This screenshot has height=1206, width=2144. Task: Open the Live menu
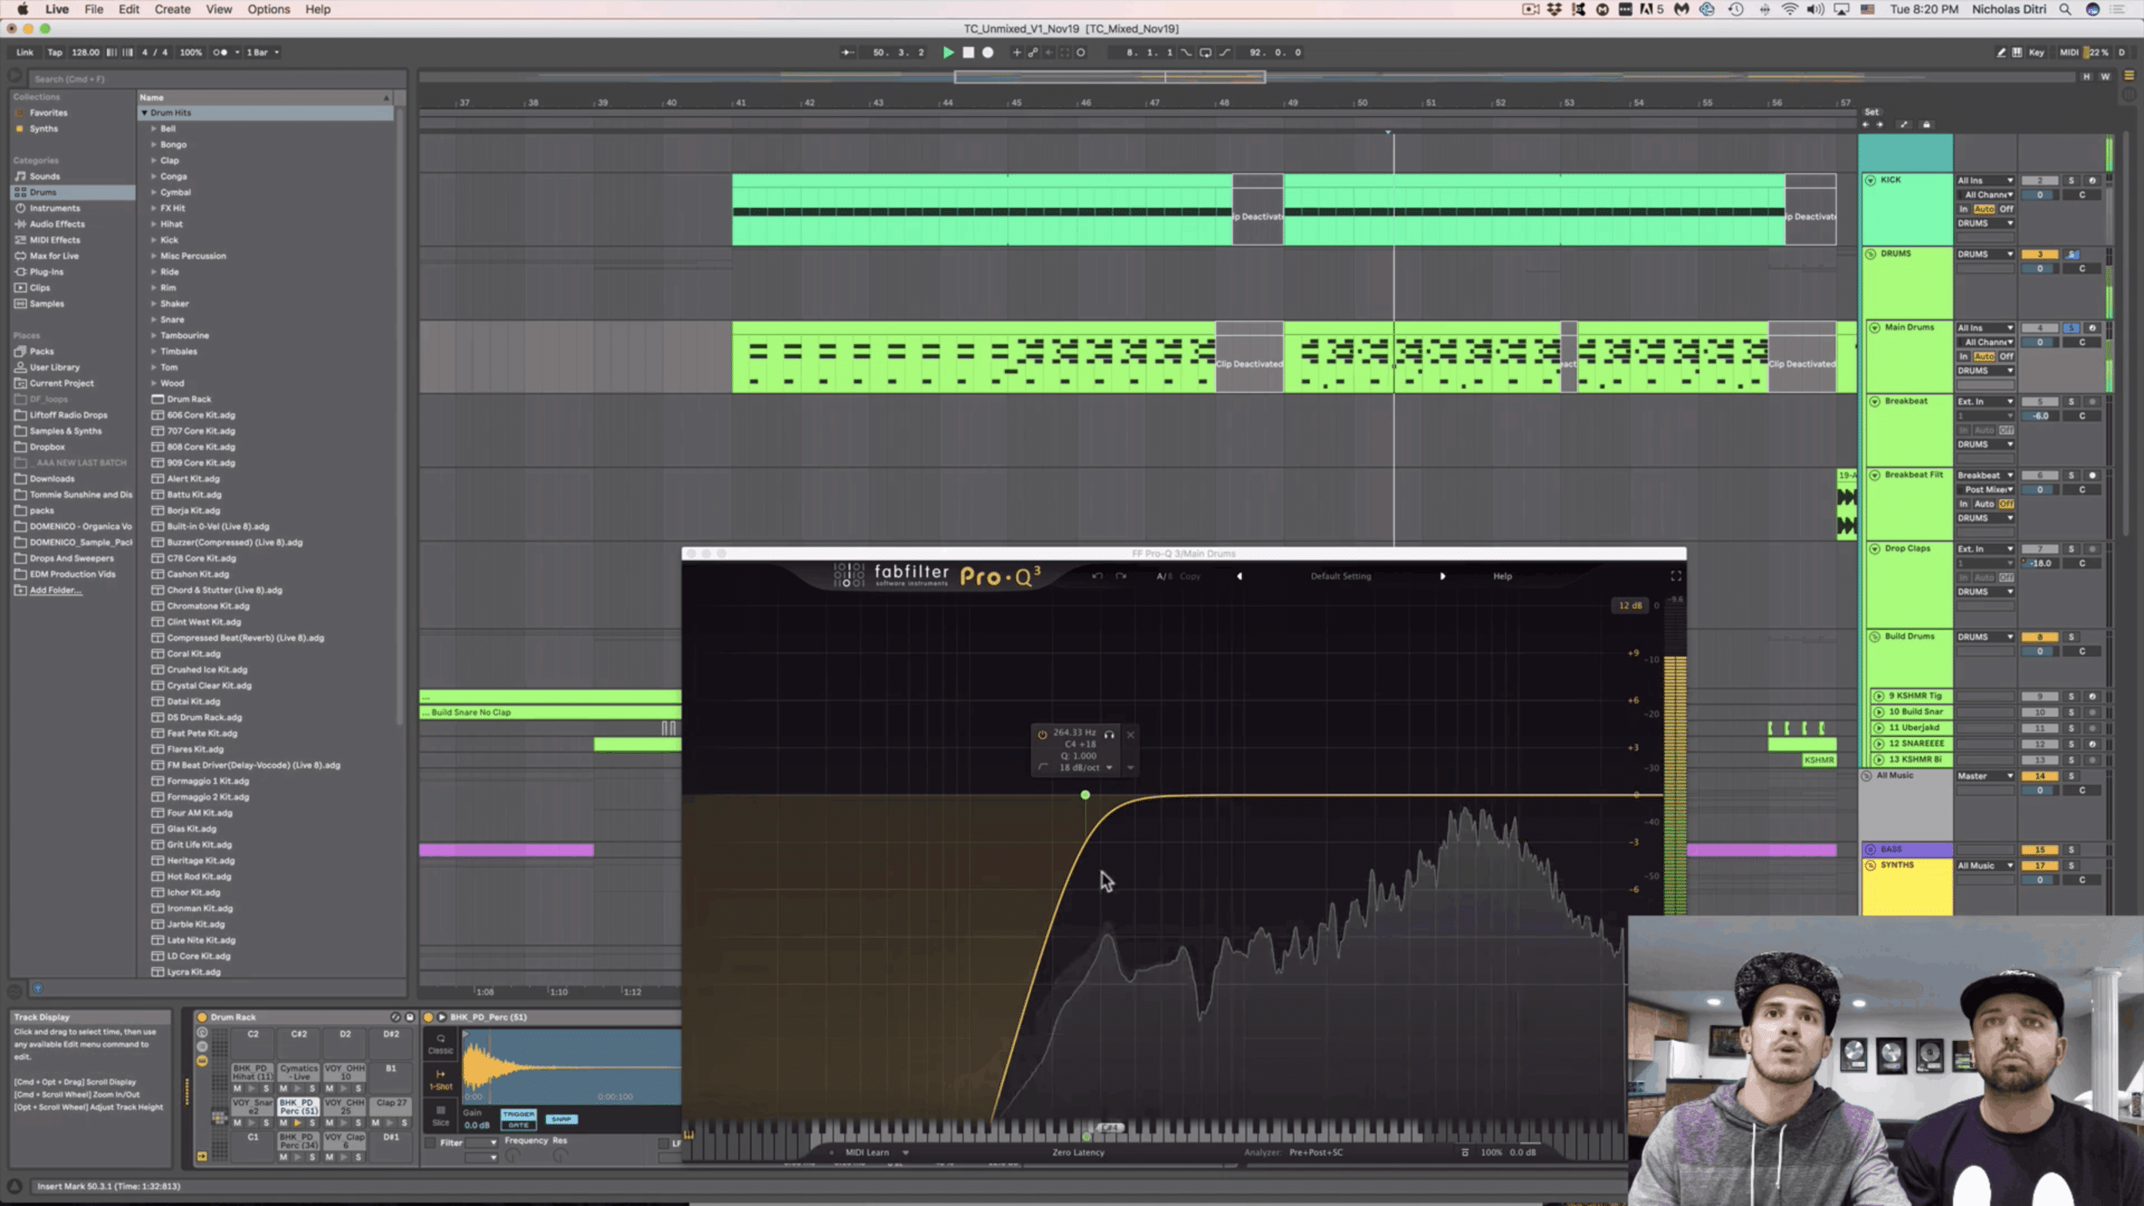click(x=57, y=9)
